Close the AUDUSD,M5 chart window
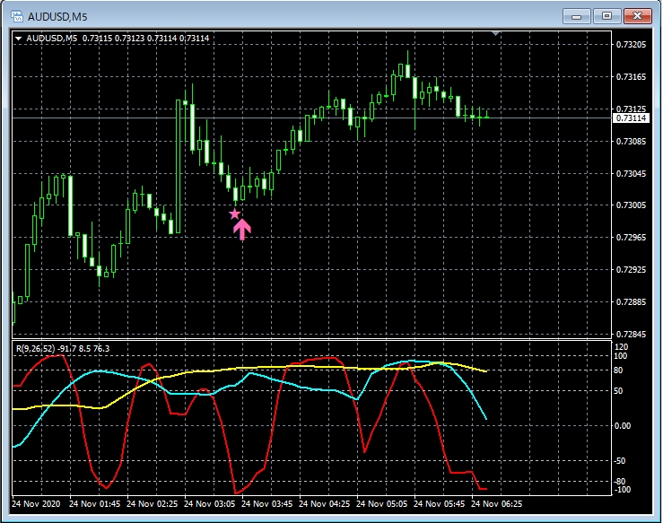 click(637, 16)
